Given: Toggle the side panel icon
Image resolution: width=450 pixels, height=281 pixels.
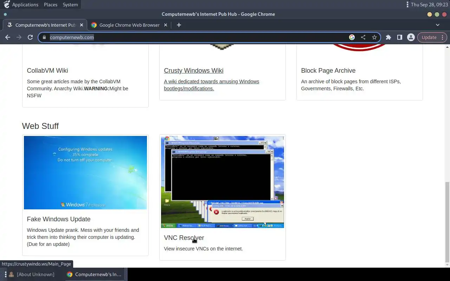Looking at the screenshot, I should click(400, 37).
